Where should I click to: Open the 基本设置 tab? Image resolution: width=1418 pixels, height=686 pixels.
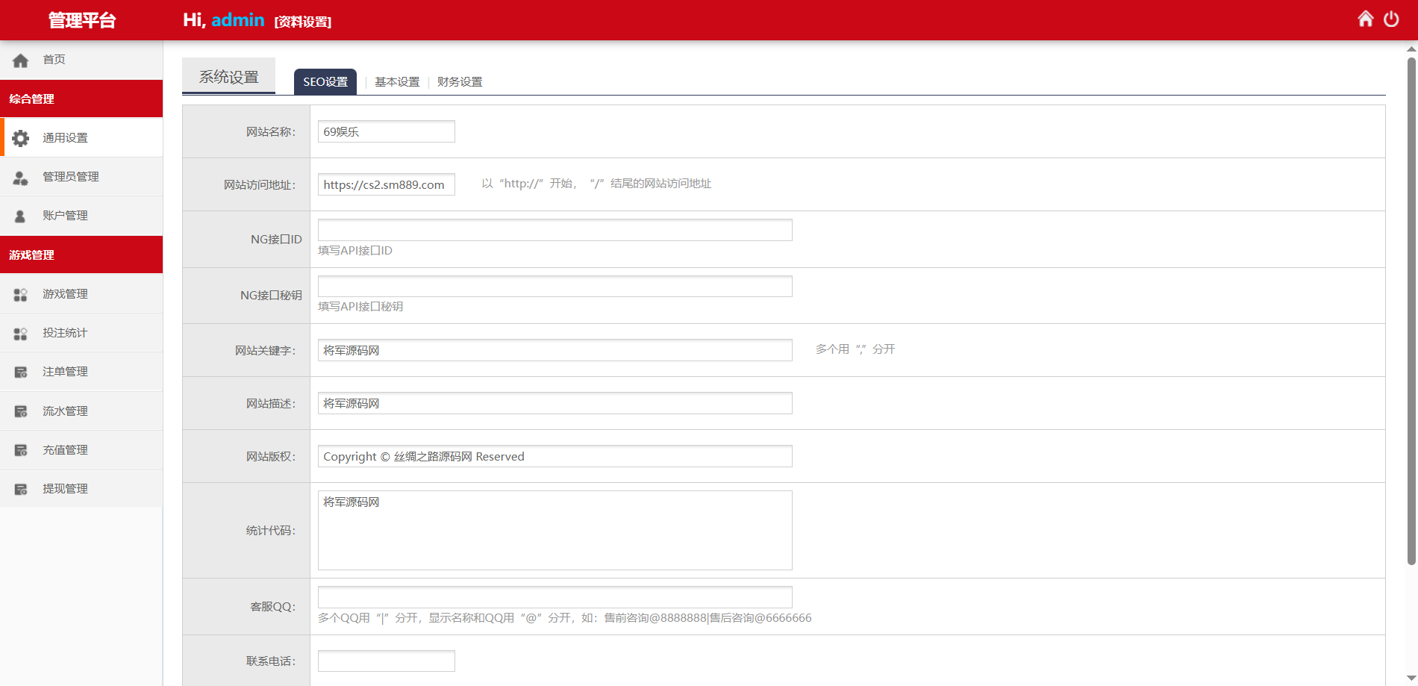[x=397, y=82]
